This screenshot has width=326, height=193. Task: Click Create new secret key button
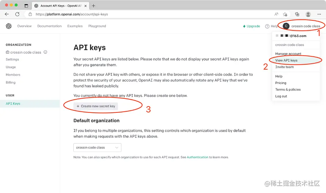point(96,106)
